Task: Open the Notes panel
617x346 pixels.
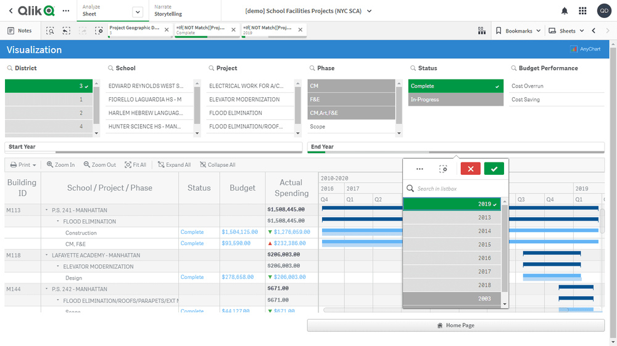Action: click(x=20, y=31)
